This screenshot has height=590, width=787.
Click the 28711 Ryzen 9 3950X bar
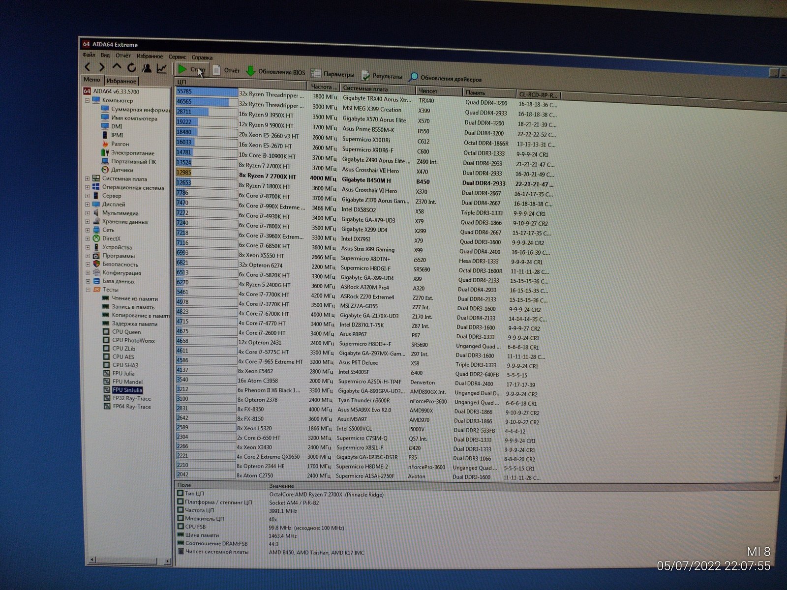coord(207,112)
